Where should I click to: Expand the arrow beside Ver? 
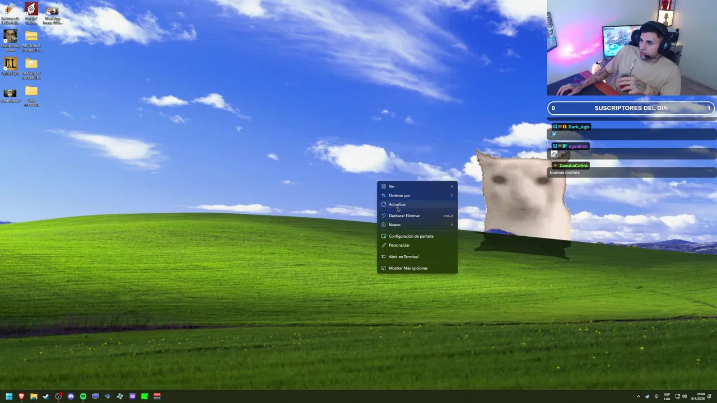point(451,186)
